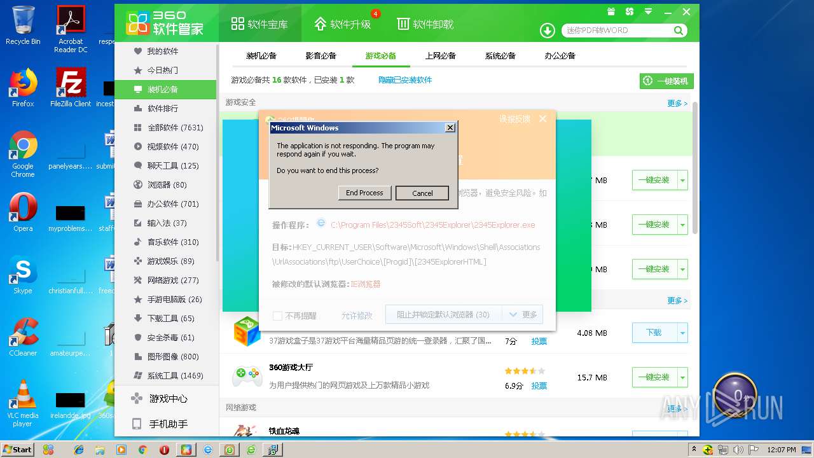This screenshot has width=814, height=458.
Task: Click 阻止并锁定默认浏览器 (30) button
Action: click(443, 314)
